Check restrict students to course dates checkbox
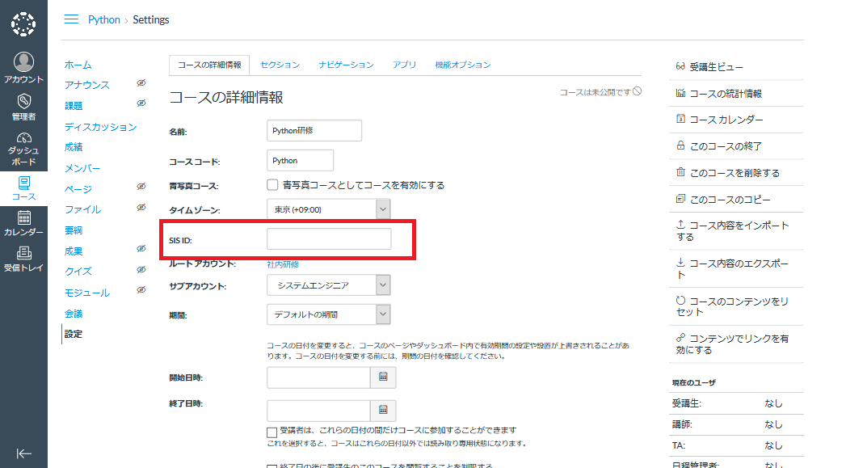Viewport: 846px width, 468px height. tap(272, 432)
